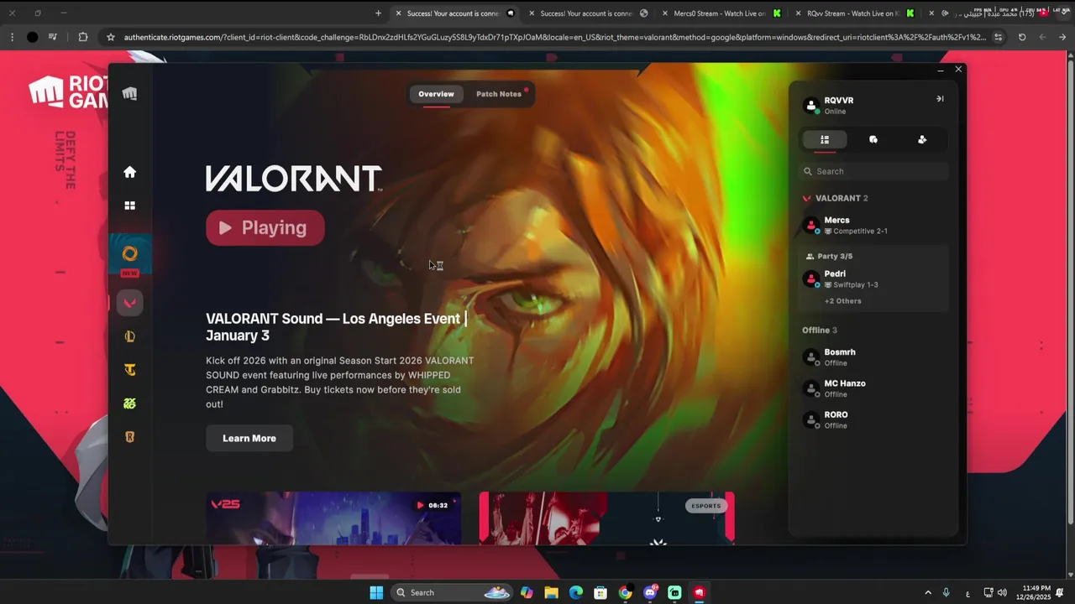Switch to the Overview tab
Viewport: 1075px width, 604px height.
point(436,94)
